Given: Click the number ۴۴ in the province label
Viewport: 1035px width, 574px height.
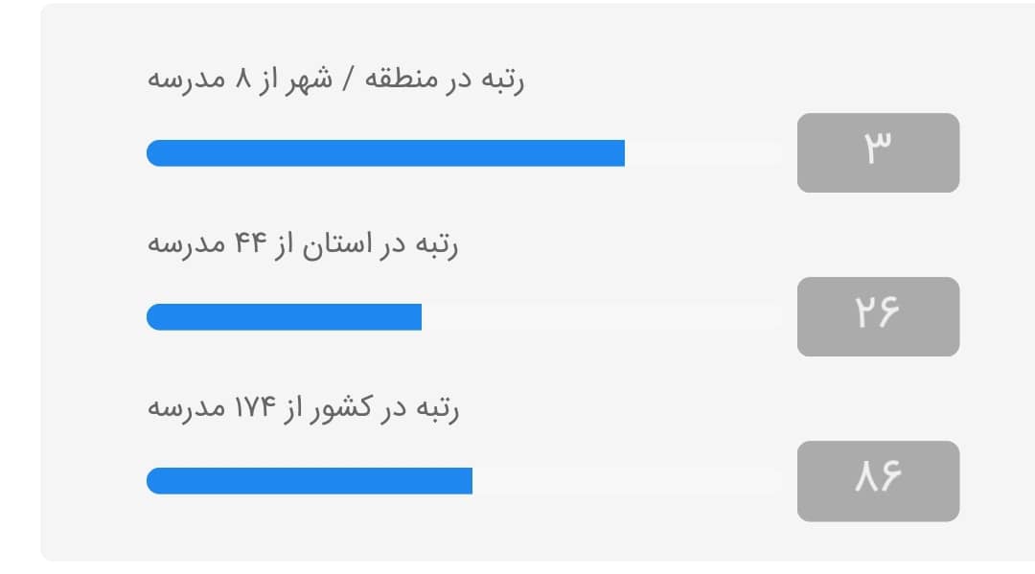Looking at the screenshot, I should click(x=251, y=243).
